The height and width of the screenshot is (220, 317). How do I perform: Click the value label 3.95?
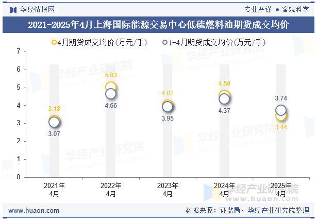point(168,119)
